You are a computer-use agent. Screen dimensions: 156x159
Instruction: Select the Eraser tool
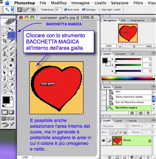5,60
